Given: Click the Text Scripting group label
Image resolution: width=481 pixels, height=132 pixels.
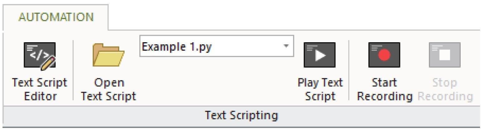Looking at the screenshot, I should [241, 116].
